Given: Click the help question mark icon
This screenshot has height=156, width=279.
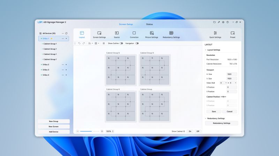Looking at the screenshot, I should (x=227, y=22).
